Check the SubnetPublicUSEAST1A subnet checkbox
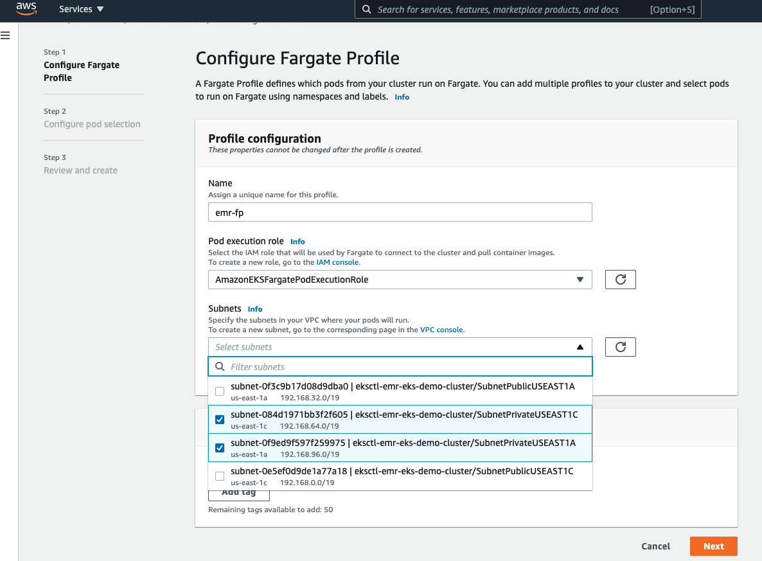The width and height of the screenshot is (762, 561). point(219,391)
